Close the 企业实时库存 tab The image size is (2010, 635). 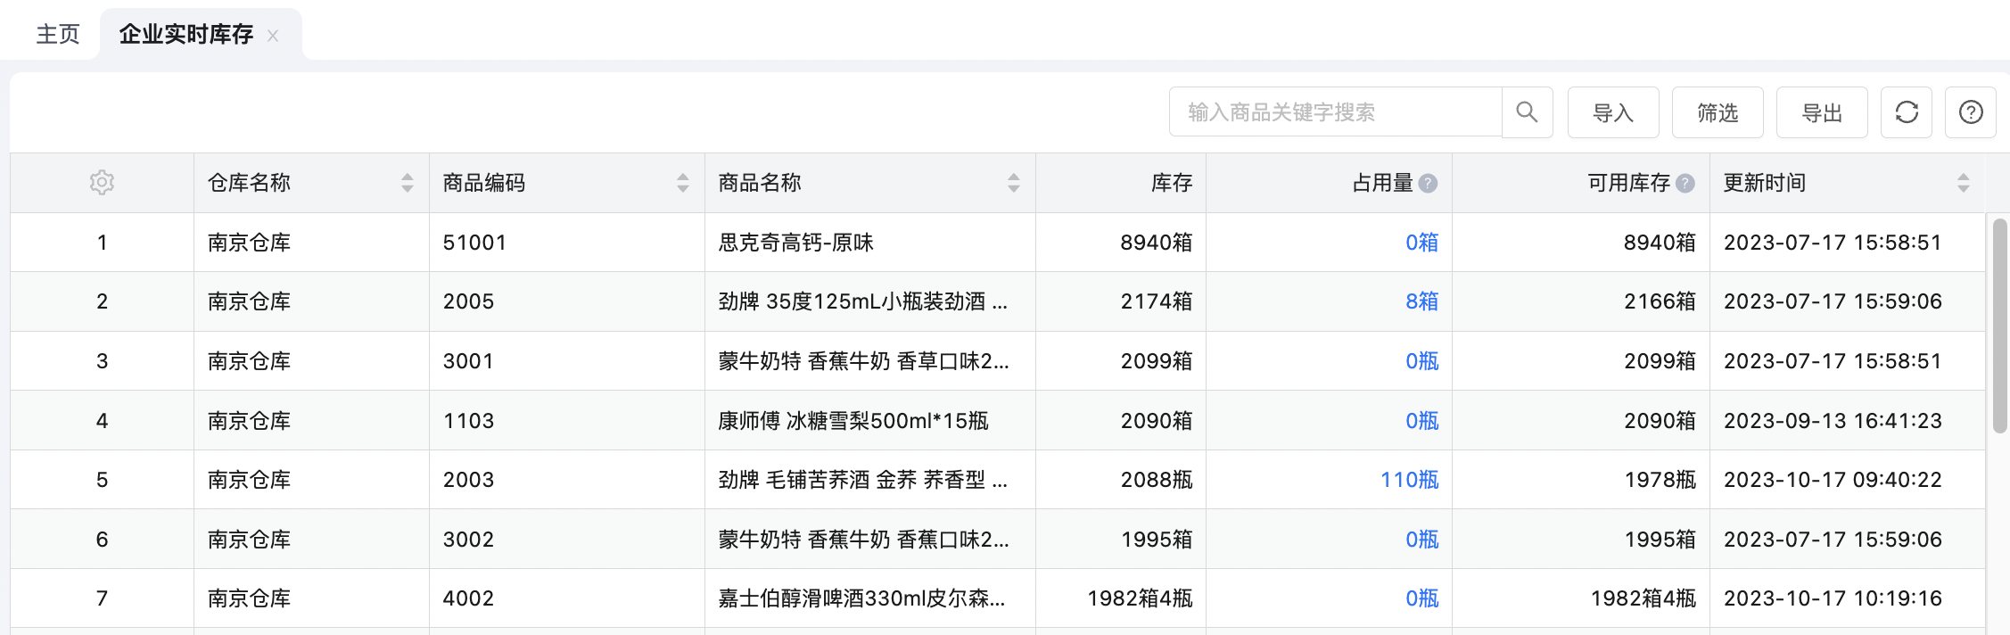coord(273,36)
